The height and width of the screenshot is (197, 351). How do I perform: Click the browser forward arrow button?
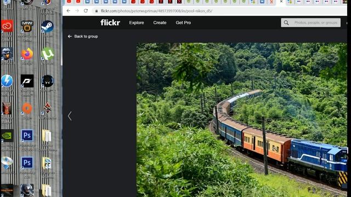coord(77,11)
